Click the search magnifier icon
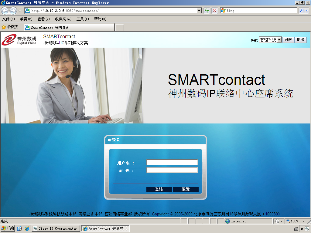 tap(302, 11)
